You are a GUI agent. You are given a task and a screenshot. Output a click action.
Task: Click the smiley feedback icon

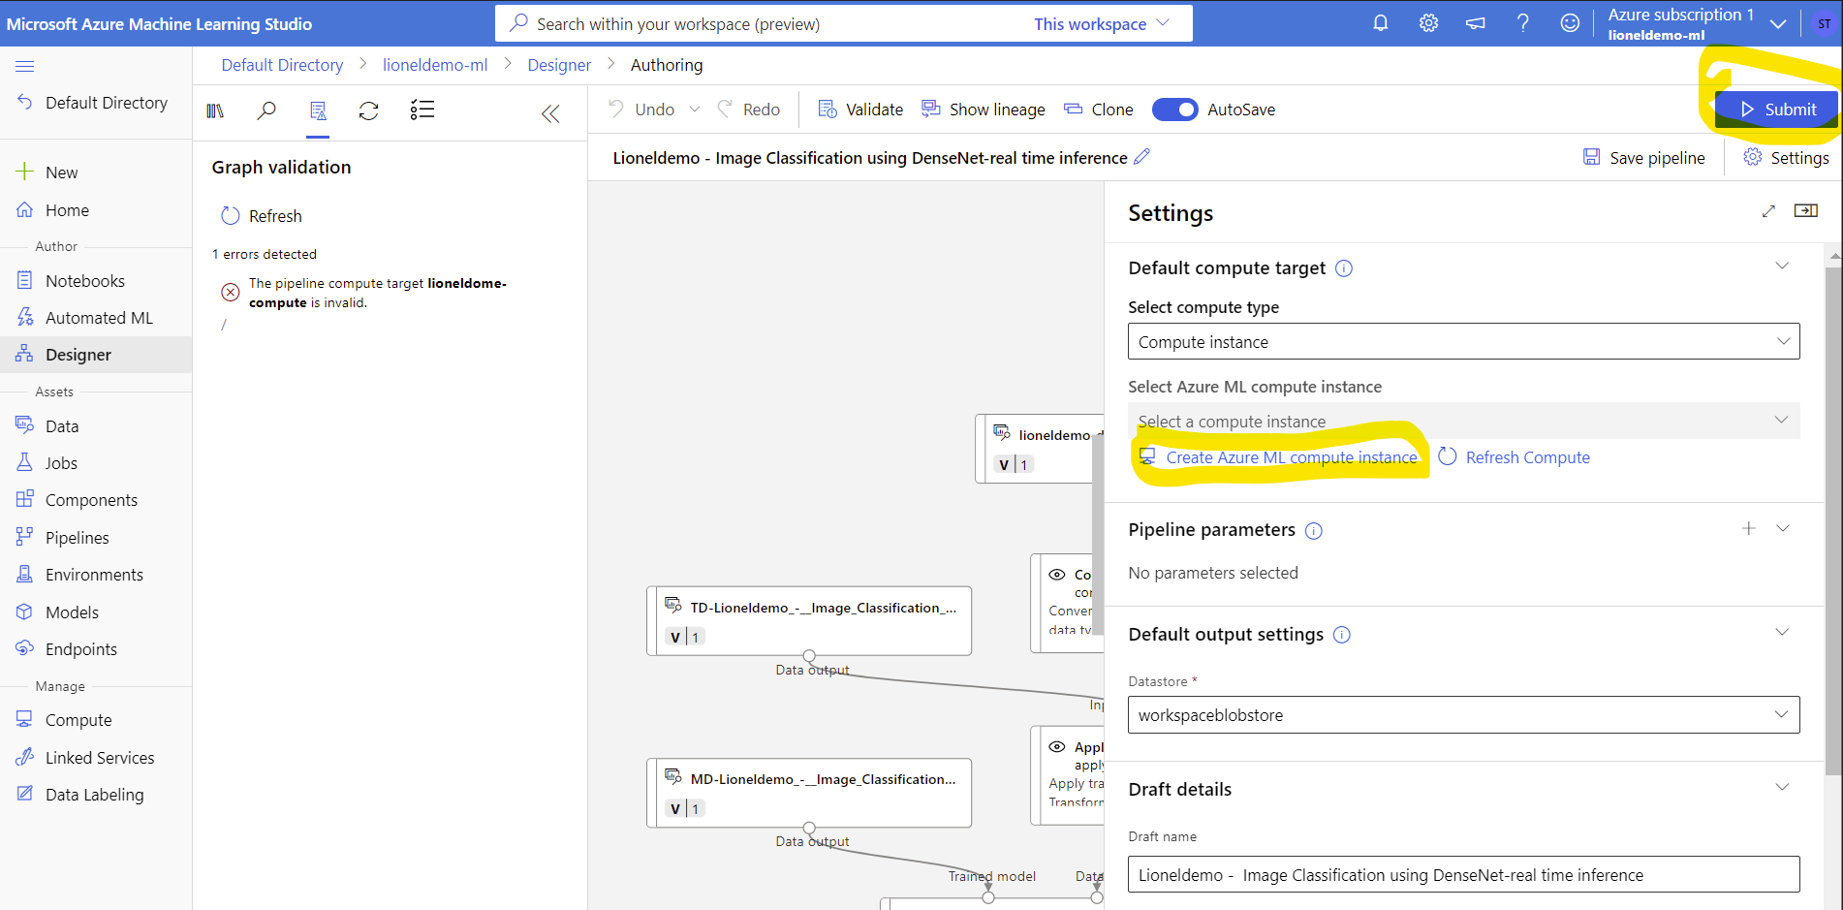point(1570,23)
